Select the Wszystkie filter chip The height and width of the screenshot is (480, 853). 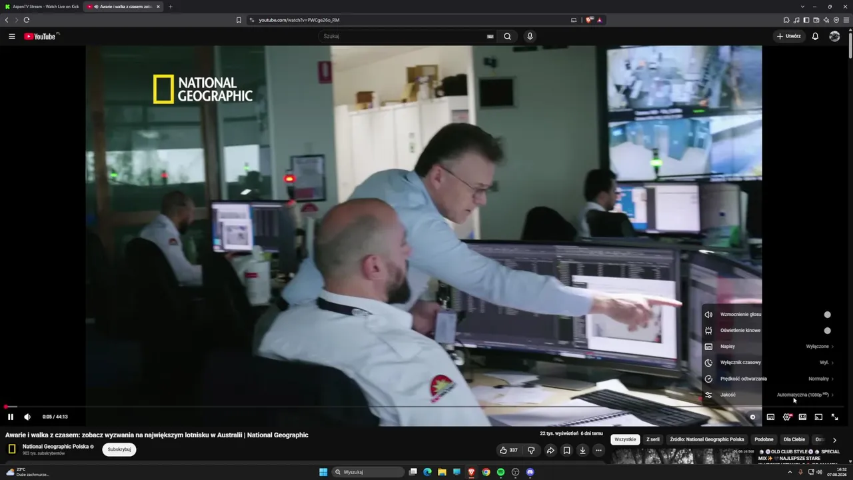[625, 440]
